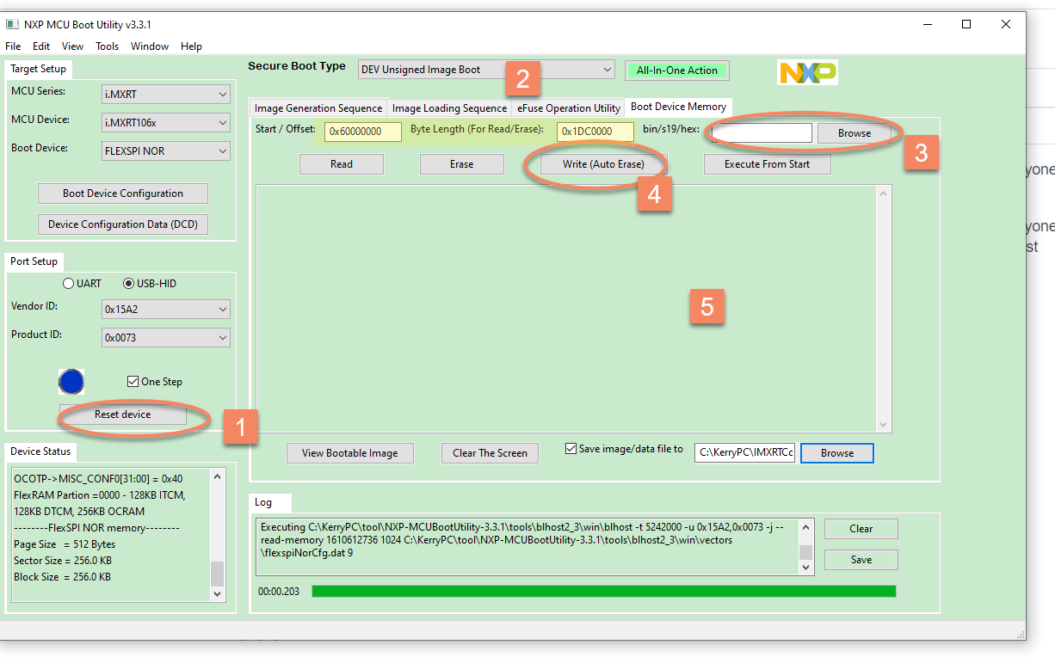1055x657 pixels.
Task: Click Write (Auto Erase) button
Action: (597, 163)
